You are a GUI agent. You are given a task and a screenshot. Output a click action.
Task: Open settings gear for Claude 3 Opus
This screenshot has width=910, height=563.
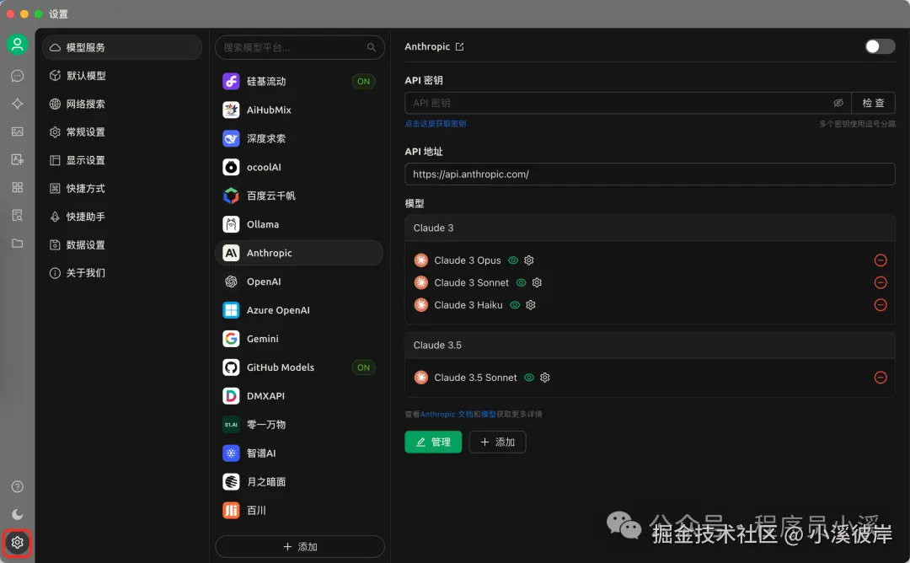coord(528,260)
